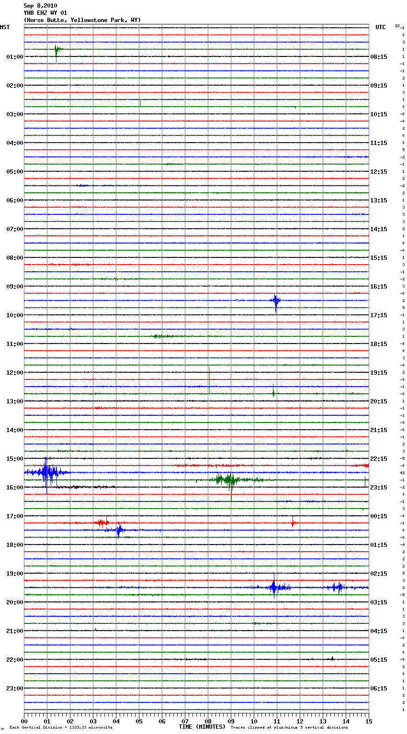Click the small red event near minute 12 after 17:00
This screenshot has width=407, height=734.
tap(293, 523)
